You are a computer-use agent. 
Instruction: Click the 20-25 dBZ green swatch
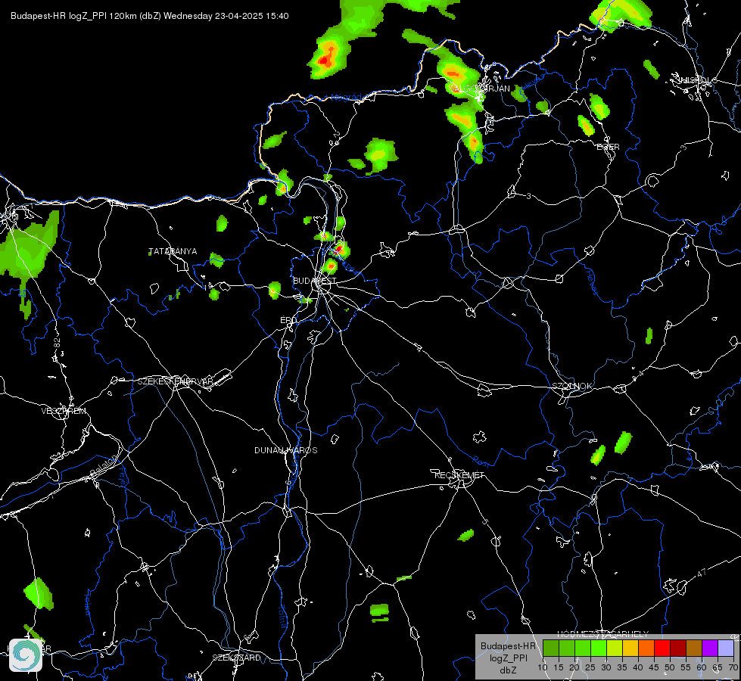pyautogui.click(x=583, y=648)
